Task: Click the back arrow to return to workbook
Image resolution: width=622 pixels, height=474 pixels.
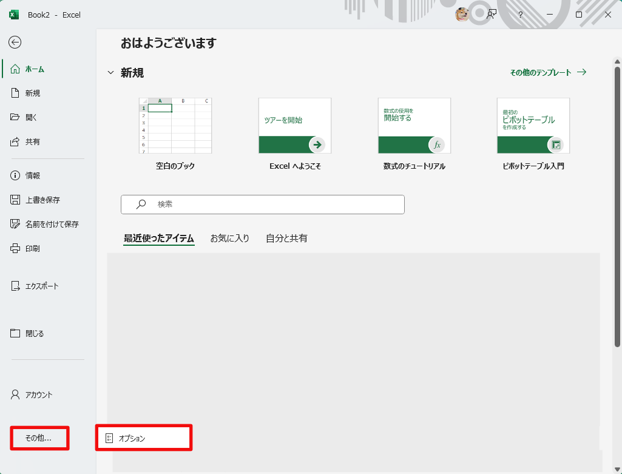Action: (x=15, y=42)
